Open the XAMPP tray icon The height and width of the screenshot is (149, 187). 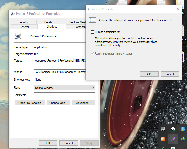(x=163, y=139)
